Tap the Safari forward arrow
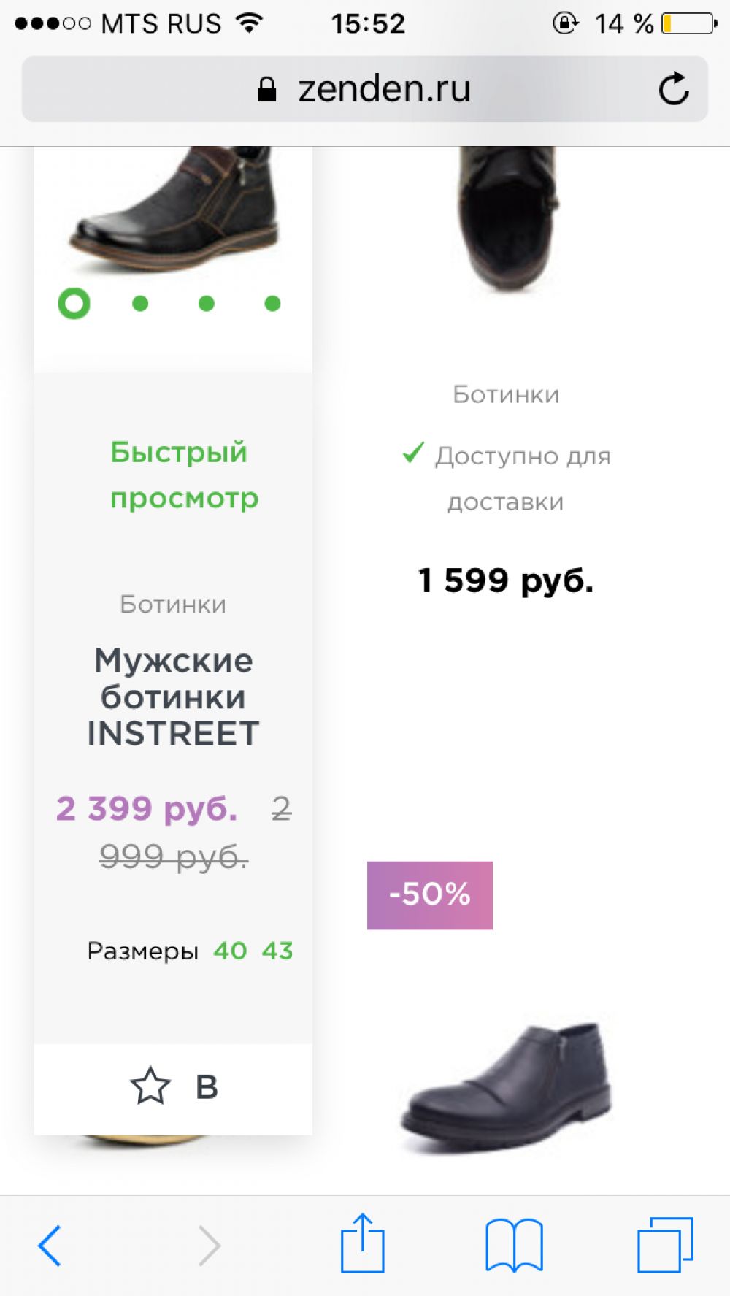The width and height of the screenshot is (730, 1296). 209,1245
